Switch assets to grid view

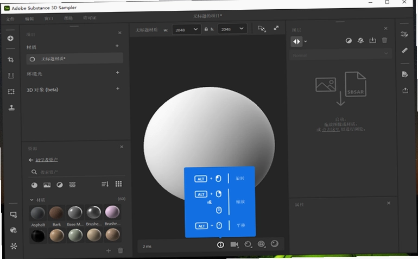click(x=119, y=184)
